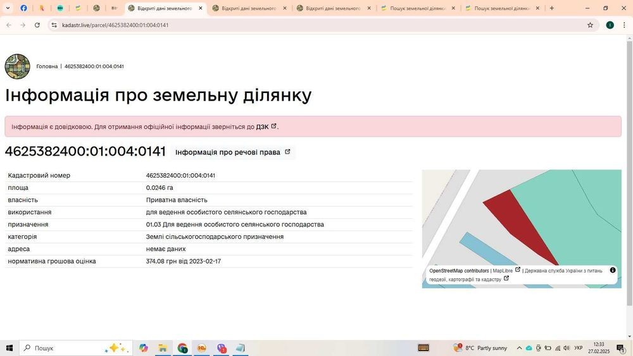Open the new tab plus button
The height and width of the screenshot is (356, 633).
(x=552, y=8)
